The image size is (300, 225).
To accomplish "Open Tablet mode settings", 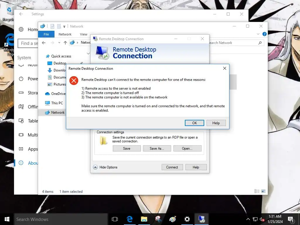I will click(28, 121).
